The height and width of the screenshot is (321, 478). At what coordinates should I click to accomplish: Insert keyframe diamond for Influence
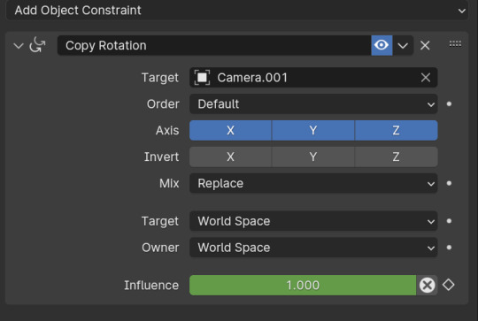449,285
